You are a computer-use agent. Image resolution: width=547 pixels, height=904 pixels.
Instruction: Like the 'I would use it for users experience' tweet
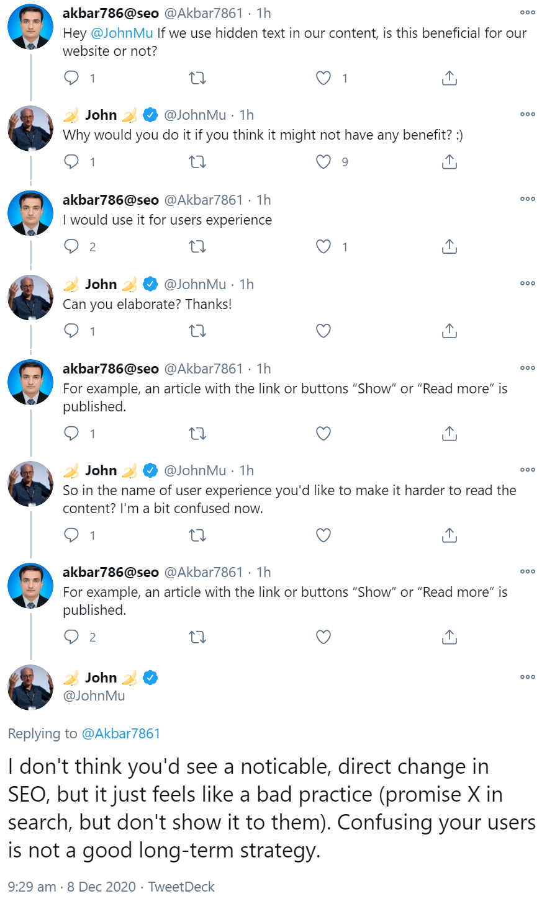click(323, 247)
